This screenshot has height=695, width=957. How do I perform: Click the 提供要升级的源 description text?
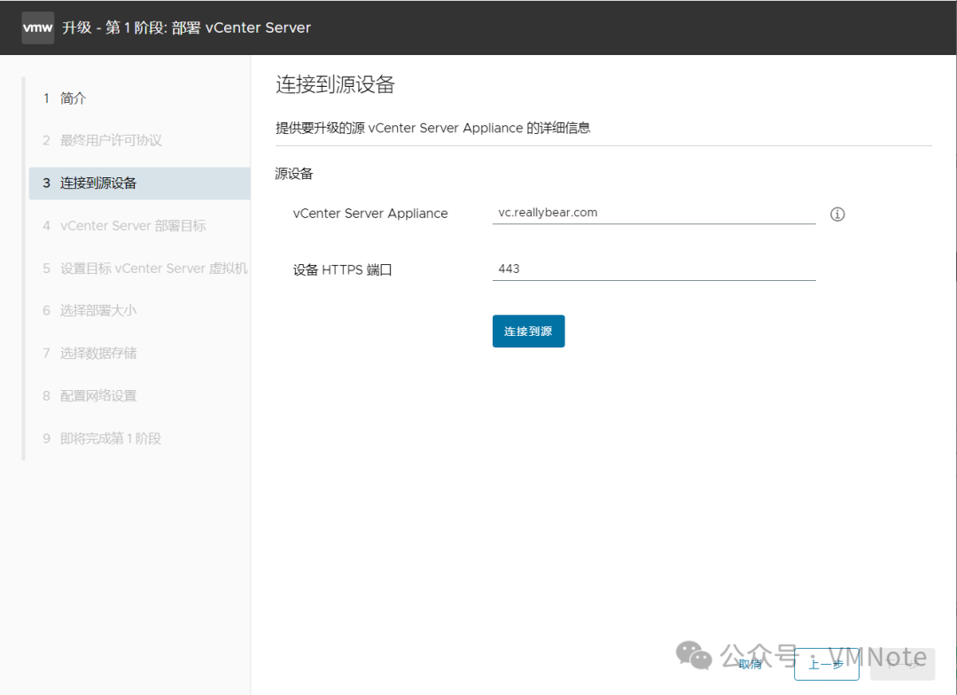pos(432,129)
